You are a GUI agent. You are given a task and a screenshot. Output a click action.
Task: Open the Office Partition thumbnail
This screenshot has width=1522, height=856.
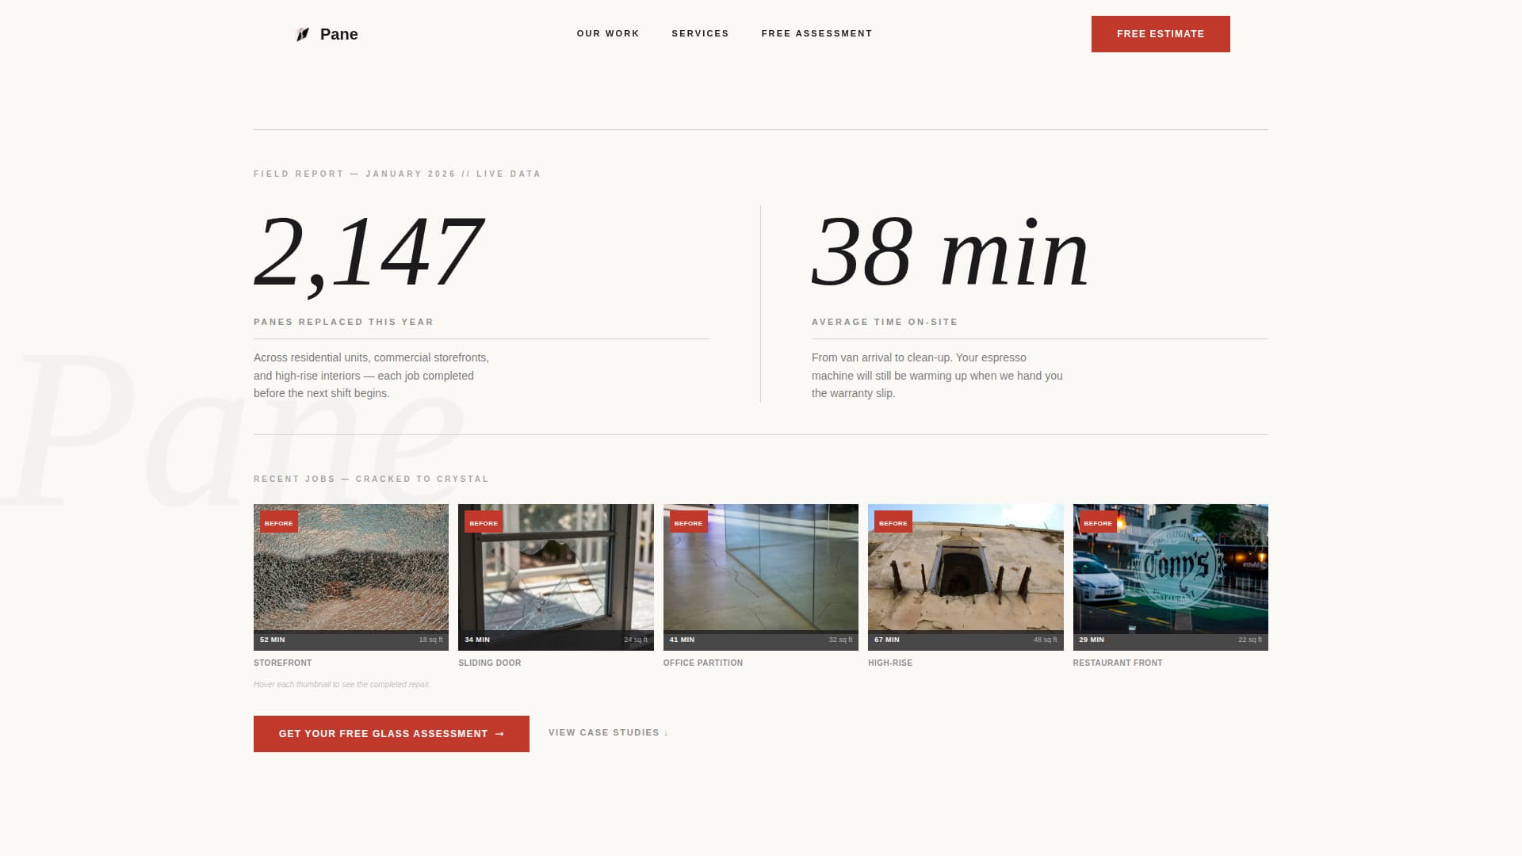(x=761, y=577)
